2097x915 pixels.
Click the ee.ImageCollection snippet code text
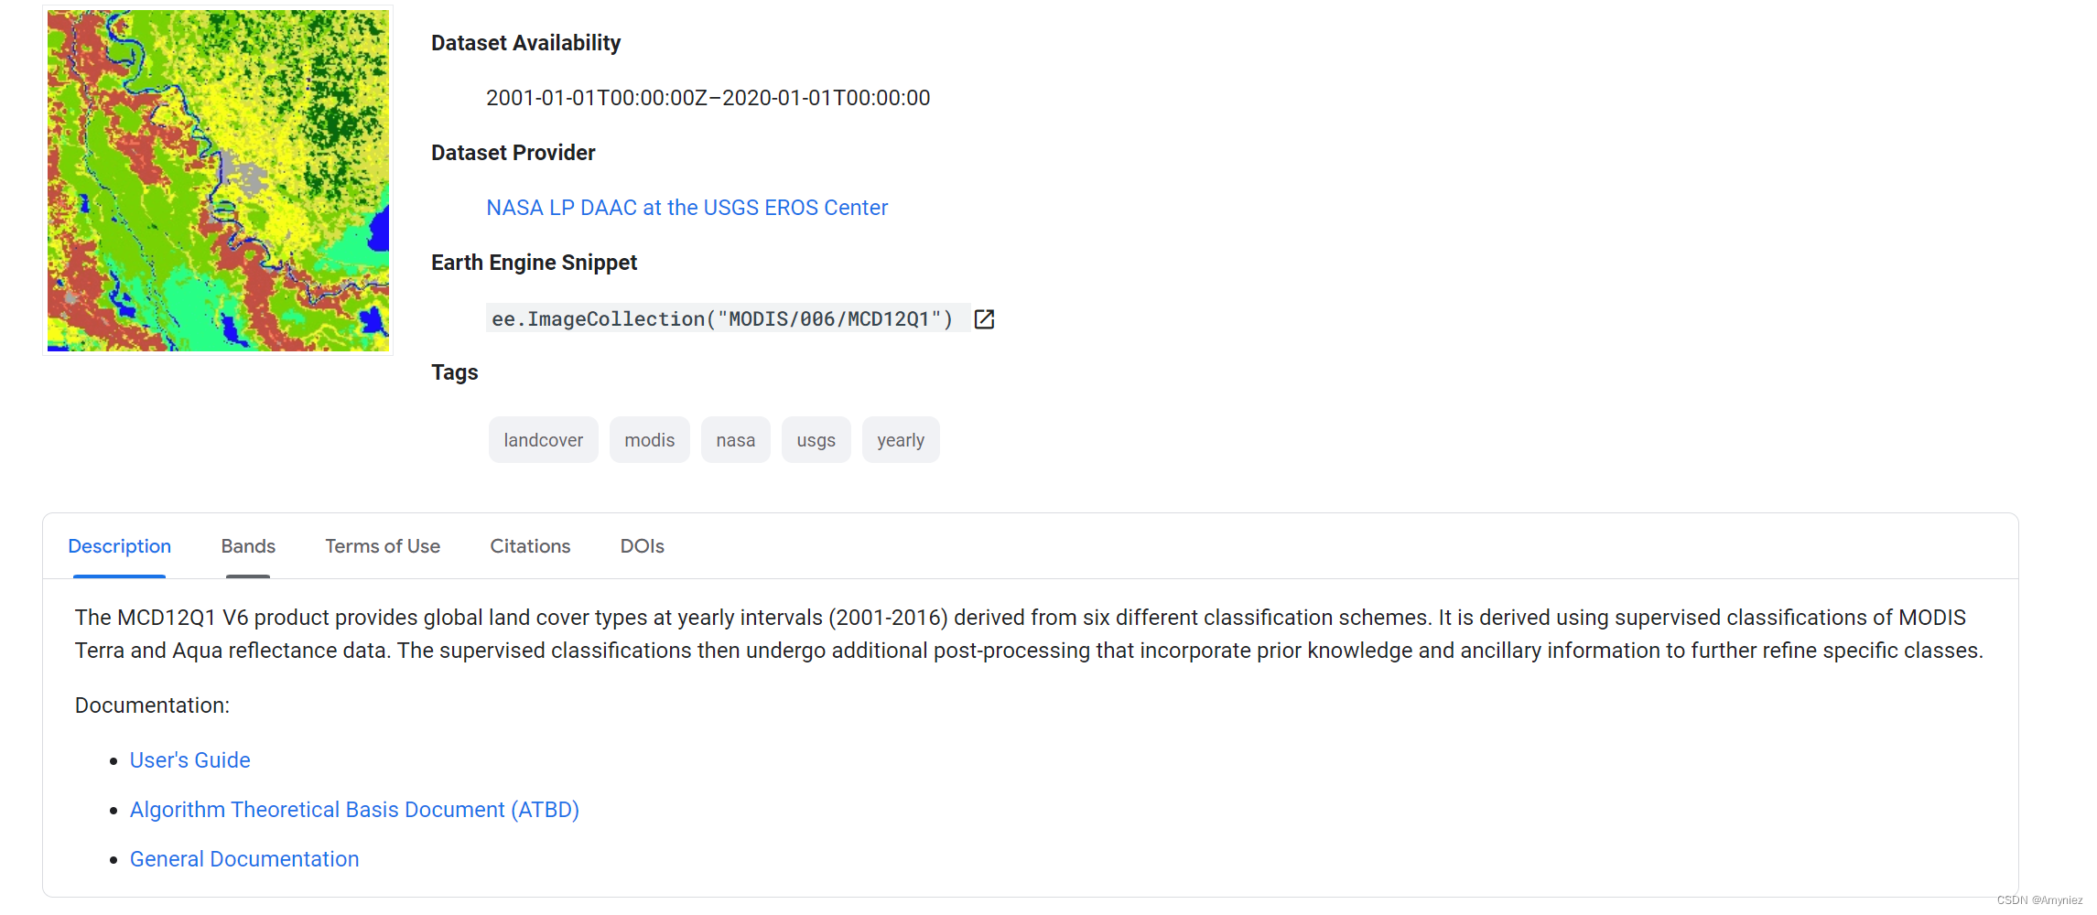pos(722,318)
